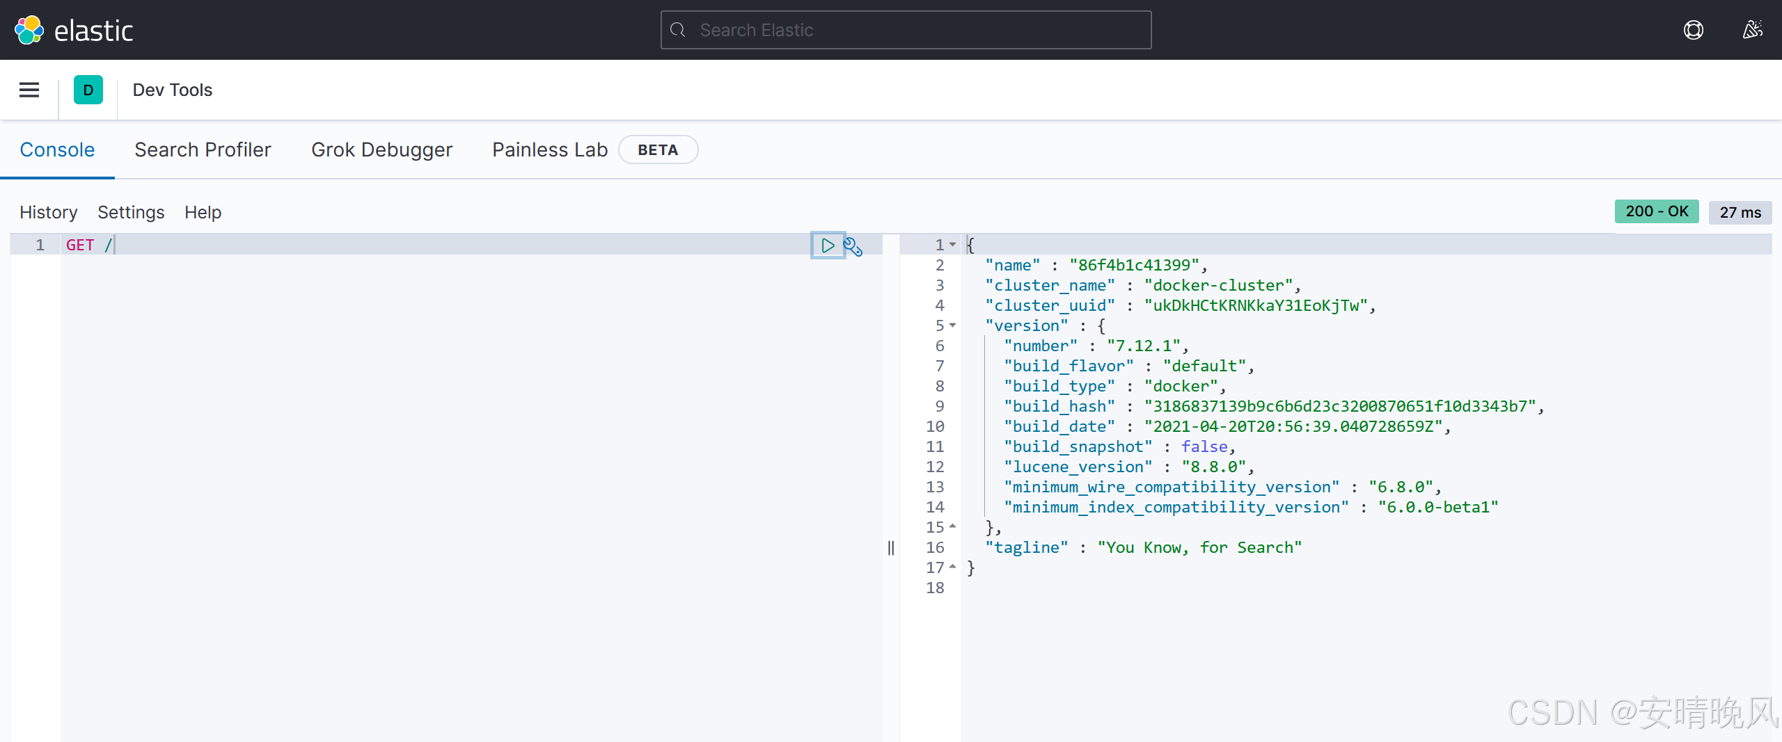This screenshot has height=742, width=1782.
Task: Open the wrench request options menu
Action: point(853,246)
